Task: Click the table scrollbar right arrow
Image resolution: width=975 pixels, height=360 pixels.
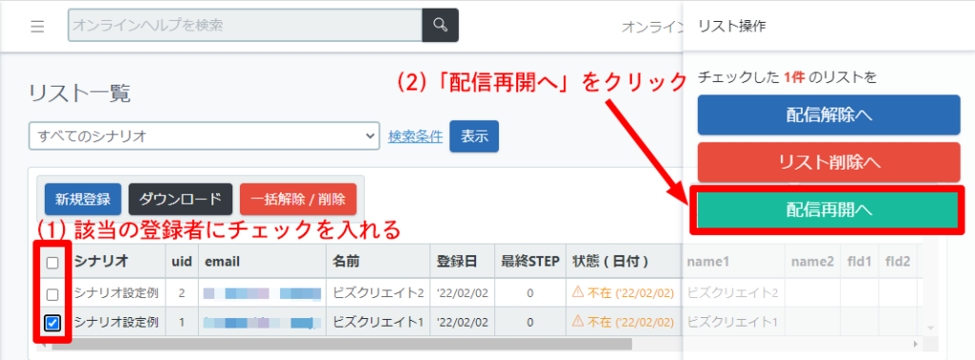Action: [914, 344]
